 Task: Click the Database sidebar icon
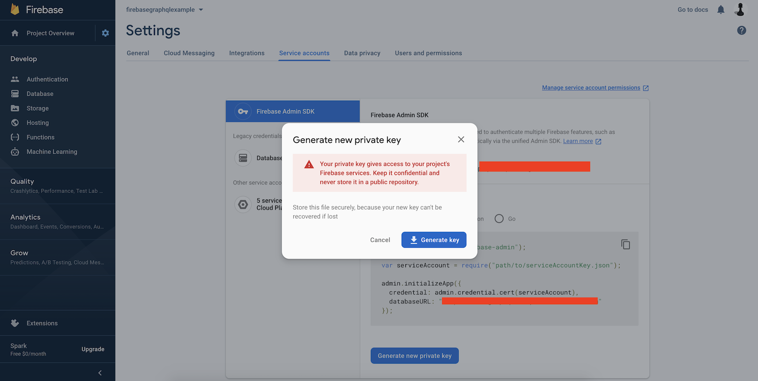coord(15,94)
